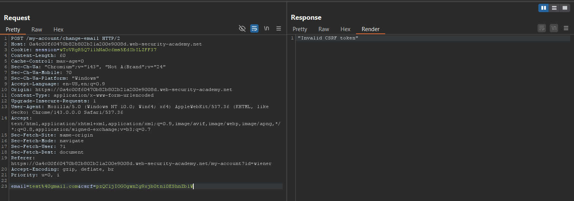Click the Content-Type header line
Screen dimensions: 574x201
click(82, 95)
